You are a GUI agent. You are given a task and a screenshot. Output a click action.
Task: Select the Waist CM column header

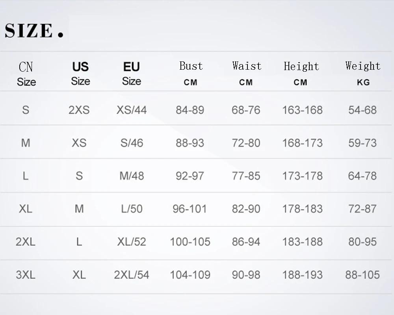pyautogui.click(x=247, y=73)
